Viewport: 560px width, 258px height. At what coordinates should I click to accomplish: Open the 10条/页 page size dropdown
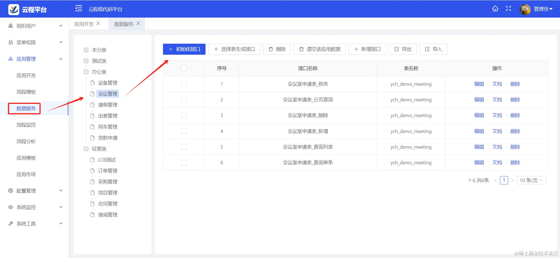click(x=531, y=180)
